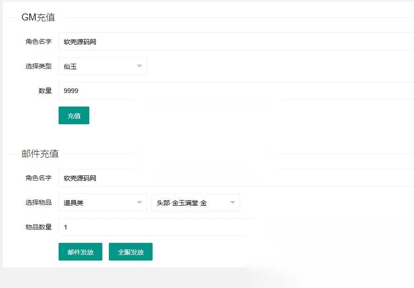The height and width of the screenshot is (288, 414).
Task: Select the GM充值 section heading
Action: (38, 17)
